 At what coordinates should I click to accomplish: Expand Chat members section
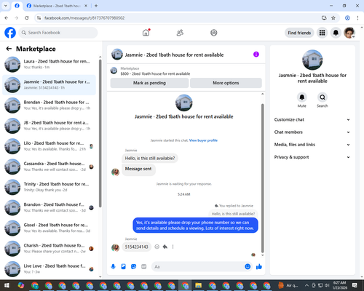(312, 132)
